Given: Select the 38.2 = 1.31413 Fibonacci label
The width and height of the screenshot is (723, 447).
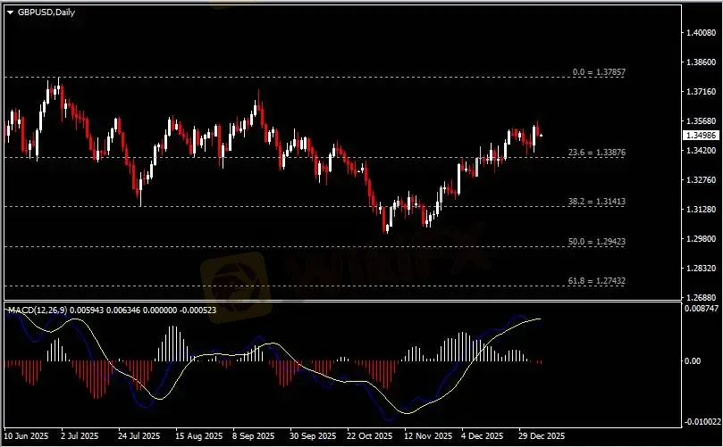Looking at the screenshot, I should coord(596,202).
